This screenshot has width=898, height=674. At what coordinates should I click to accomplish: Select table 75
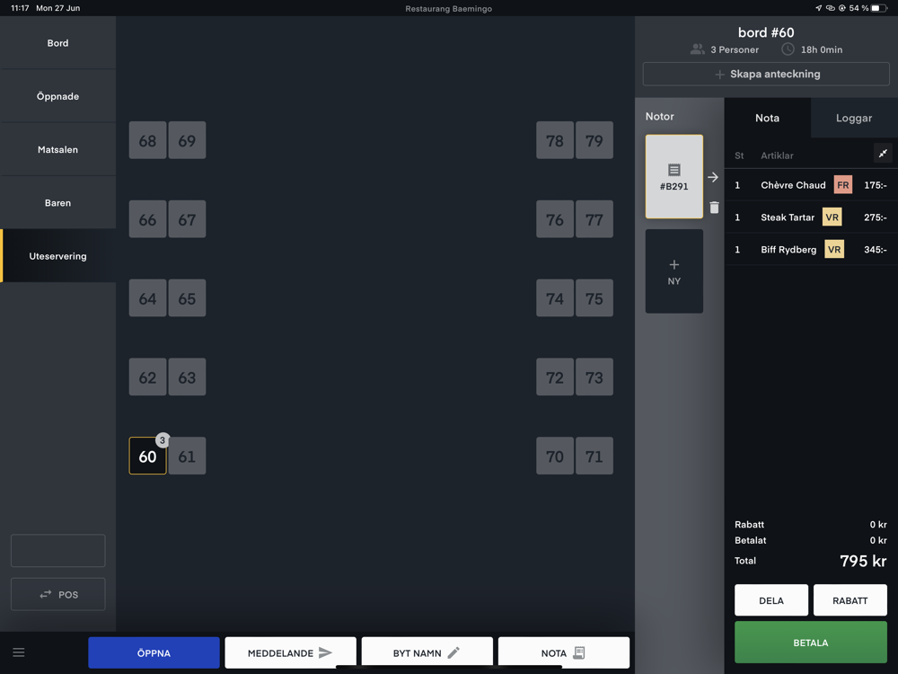coord(594,298)
